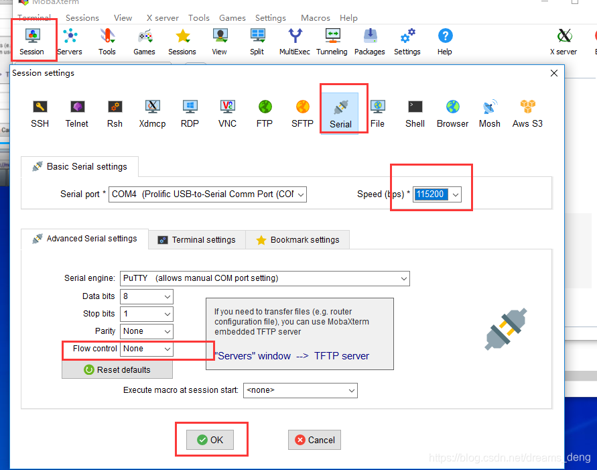This screenshot has height=470, width=597.
Task: Switch to Terminal settings tab
Action: pos(197,240)
